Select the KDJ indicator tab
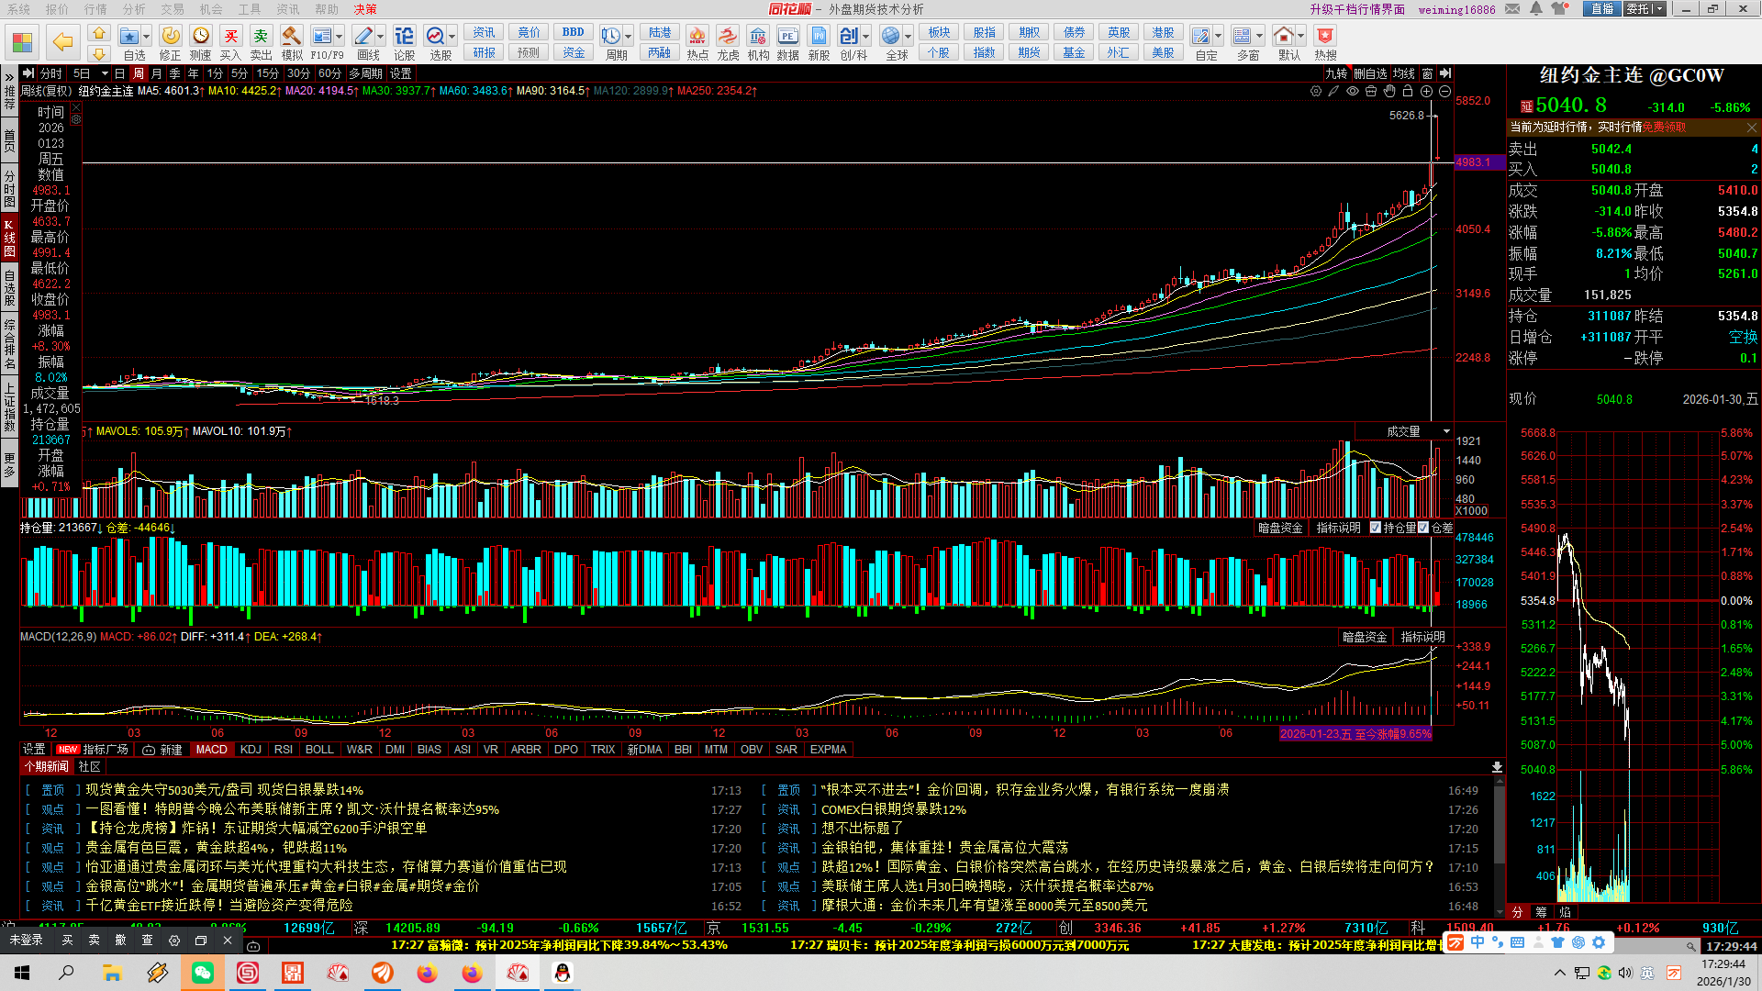This screenshot has height=991, width=1762. click(251, 750)
